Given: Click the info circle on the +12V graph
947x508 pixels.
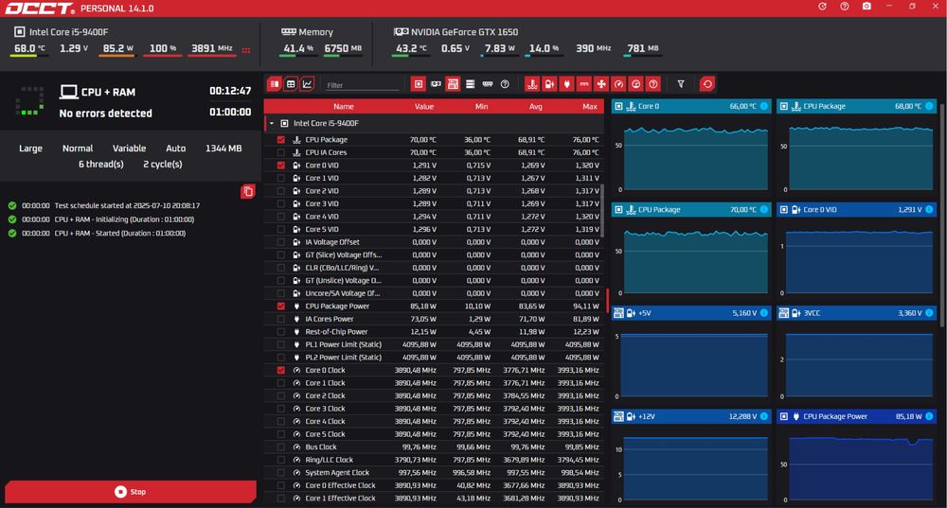Looking at the screenshot, I should coord(764,416).
